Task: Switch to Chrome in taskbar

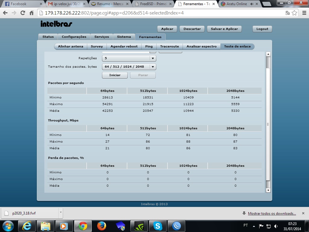Action: click(x=83, y=226)
